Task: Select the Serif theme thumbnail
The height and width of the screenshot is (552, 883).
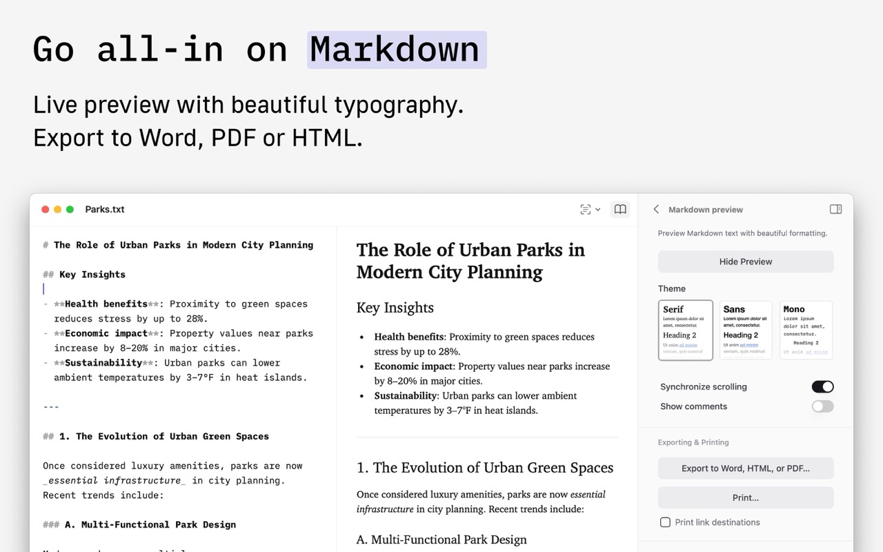Action: (x=685, y=330)
